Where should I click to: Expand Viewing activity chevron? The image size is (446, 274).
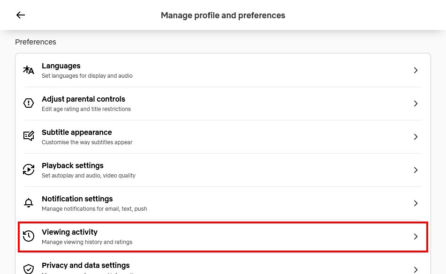point(416,236)
